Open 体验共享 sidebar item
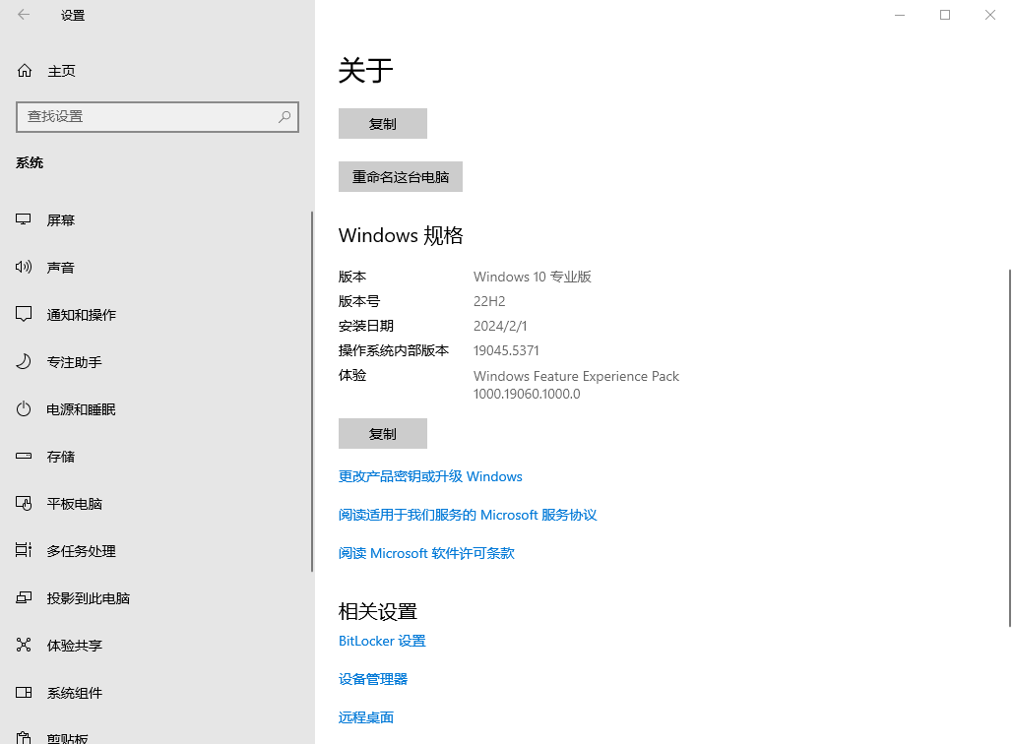Viewport: 1013px width, 744px height. (x=75, y=646)
